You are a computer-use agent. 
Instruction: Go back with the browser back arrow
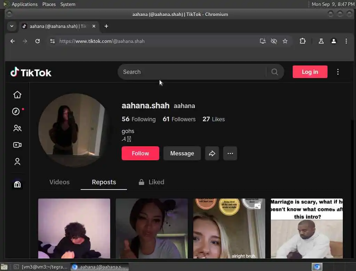click(x=13, y=41)
